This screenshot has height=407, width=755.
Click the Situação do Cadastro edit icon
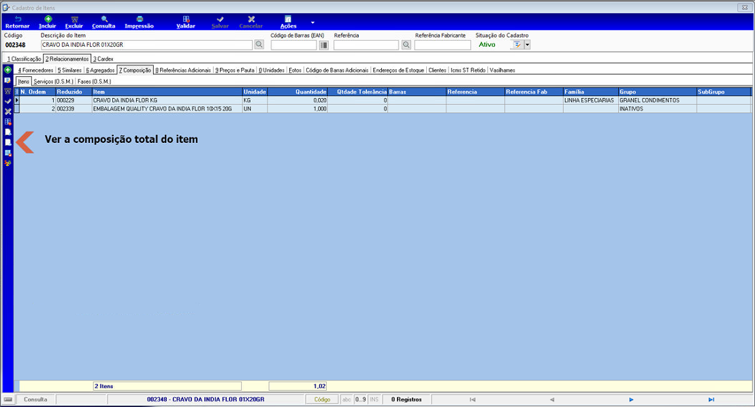click(x=517, y=45)
